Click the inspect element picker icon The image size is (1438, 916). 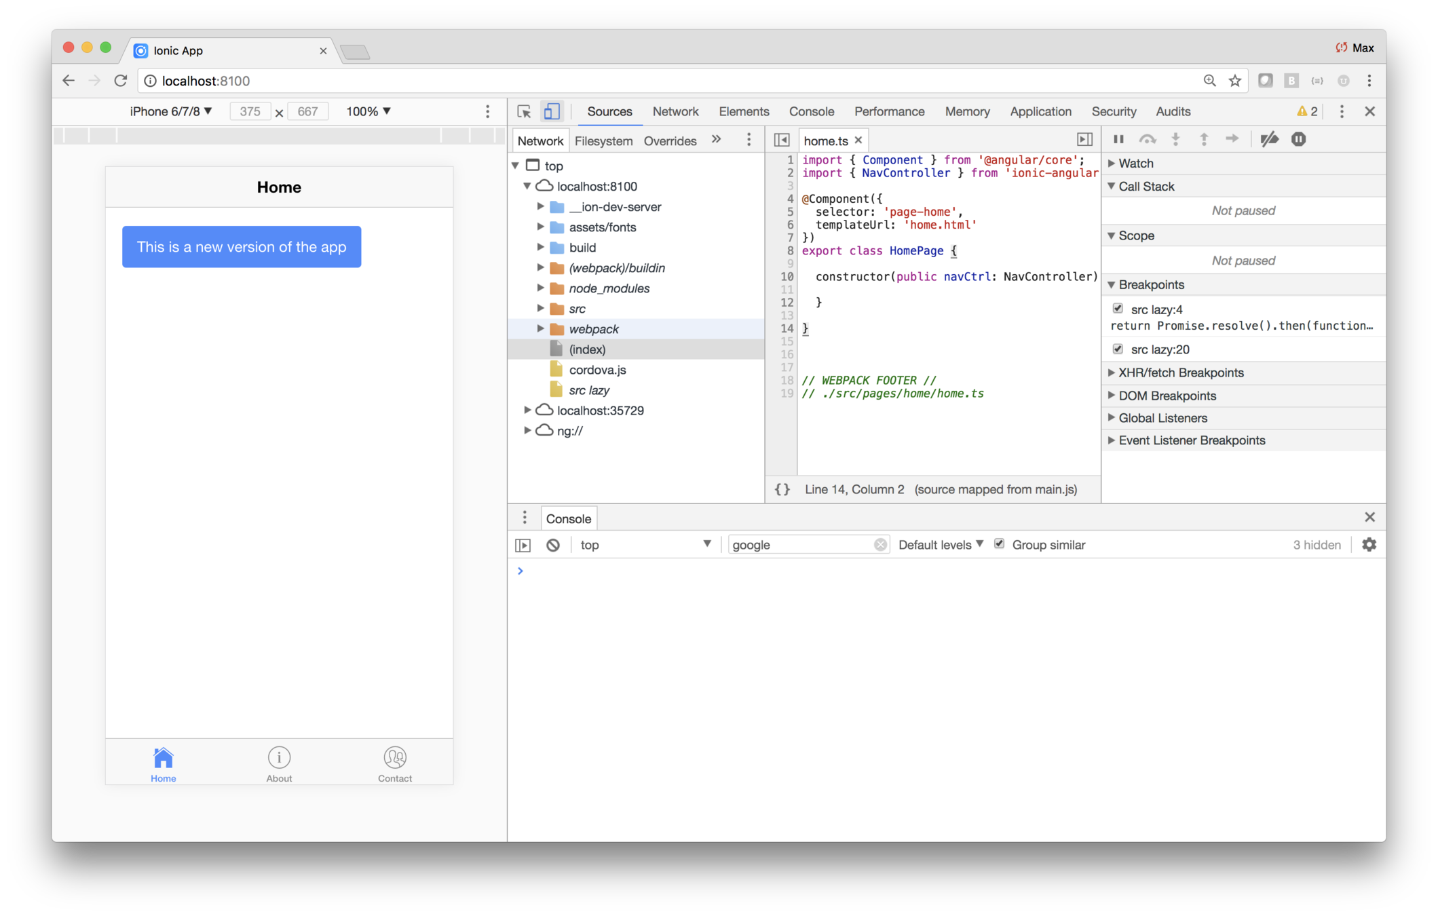tap(524, 111)
